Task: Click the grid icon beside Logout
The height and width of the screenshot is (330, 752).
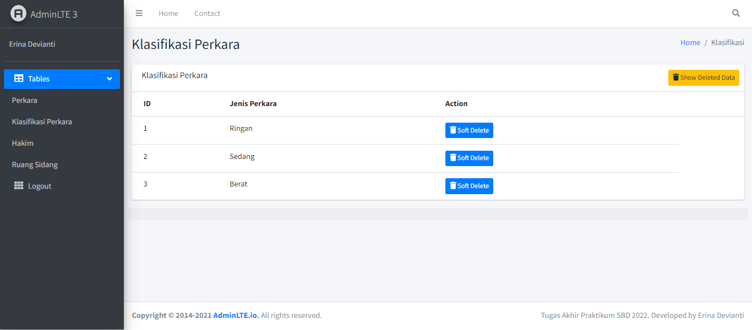Action: (18, 185)
